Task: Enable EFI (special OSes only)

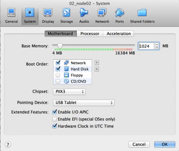Action: click(x=54, y=119)
